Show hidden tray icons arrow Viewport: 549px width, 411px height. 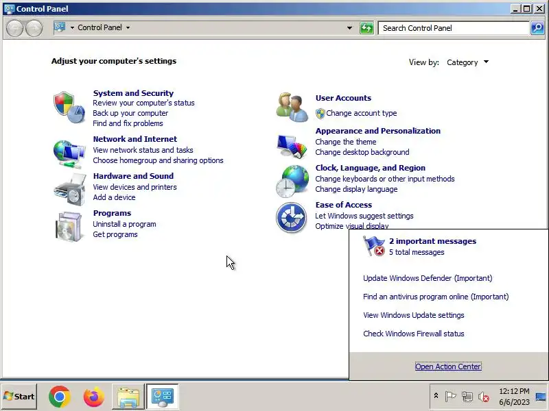(x=436, y=396)
